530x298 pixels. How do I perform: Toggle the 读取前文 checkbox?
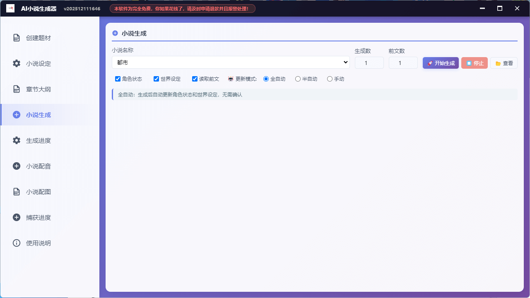195,79
